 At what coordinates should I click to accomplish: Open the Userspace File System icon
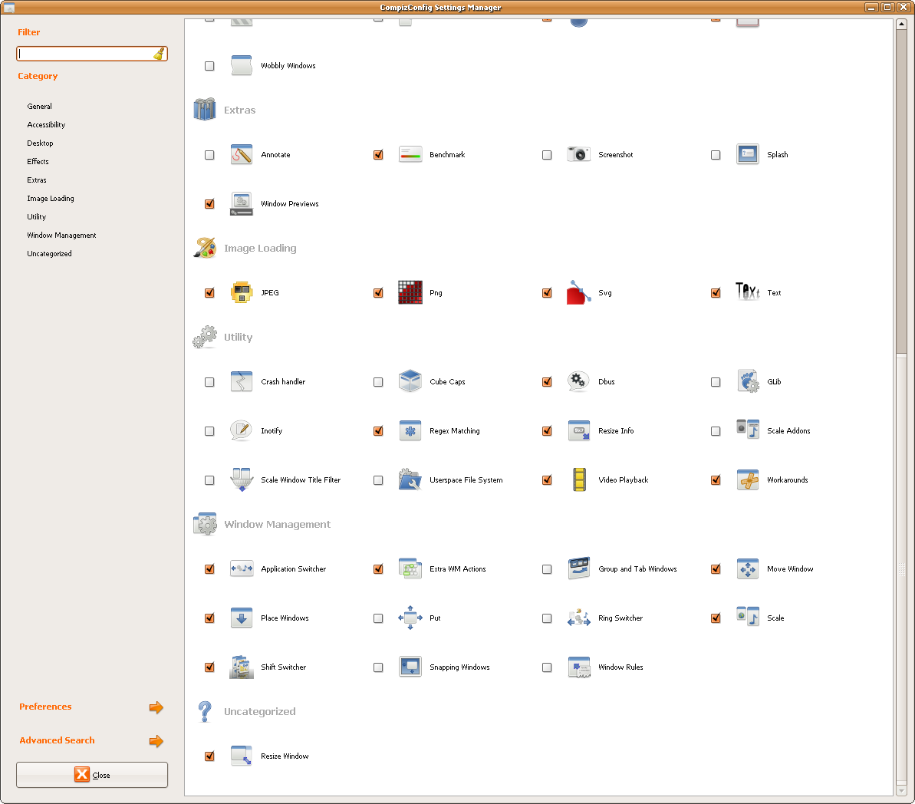(x=410, y=480)
